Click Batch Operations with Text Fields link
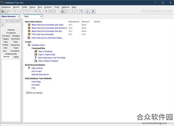Image resolution: width=174 pixels, height=126 pixels. point(52,58)
